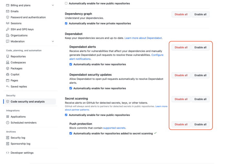Disable all for Dependabot alerts
226x166 pixels.
click(x=181, y=47)
